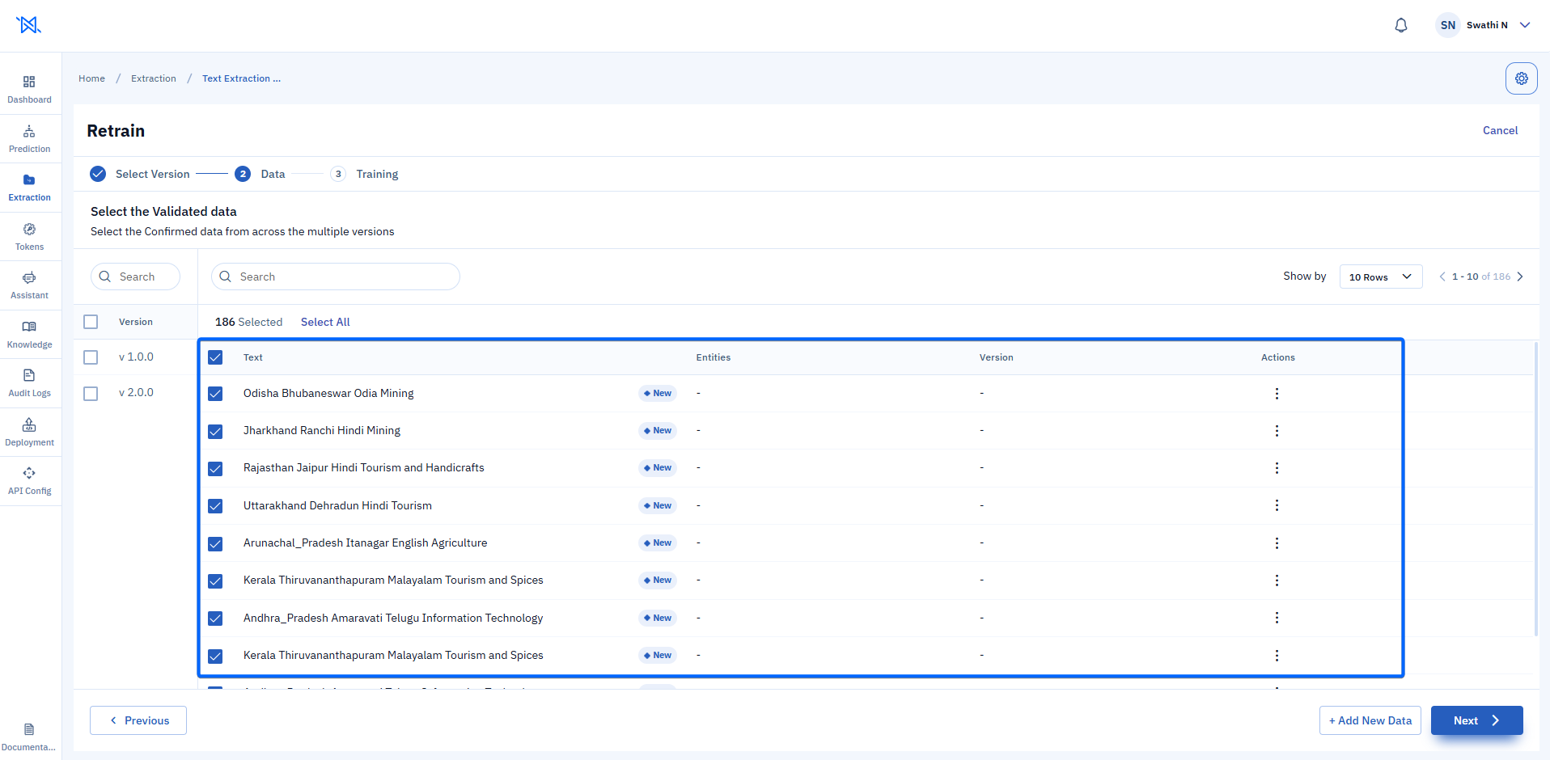
Task: Uncheck the Jharkhand Ranchi Hindi Mining row
Action: point(215,431)
